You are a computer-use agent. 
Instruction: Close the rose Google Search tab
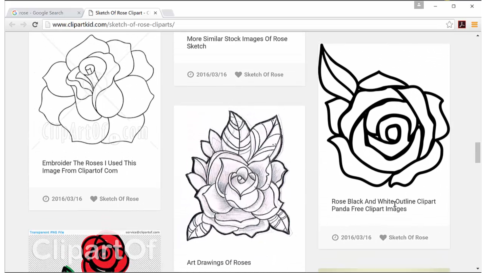point(79,13)
